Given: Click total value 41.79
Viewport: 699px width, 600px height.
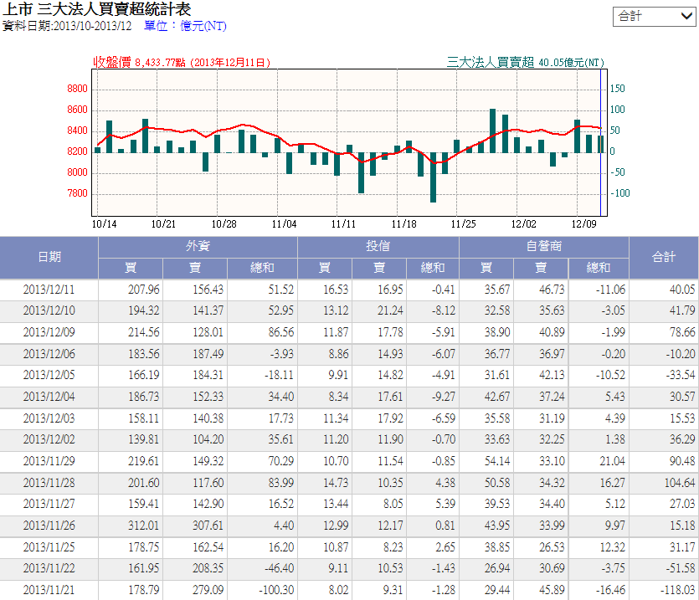Looking at the screenshot, I should tap(682, 310).
